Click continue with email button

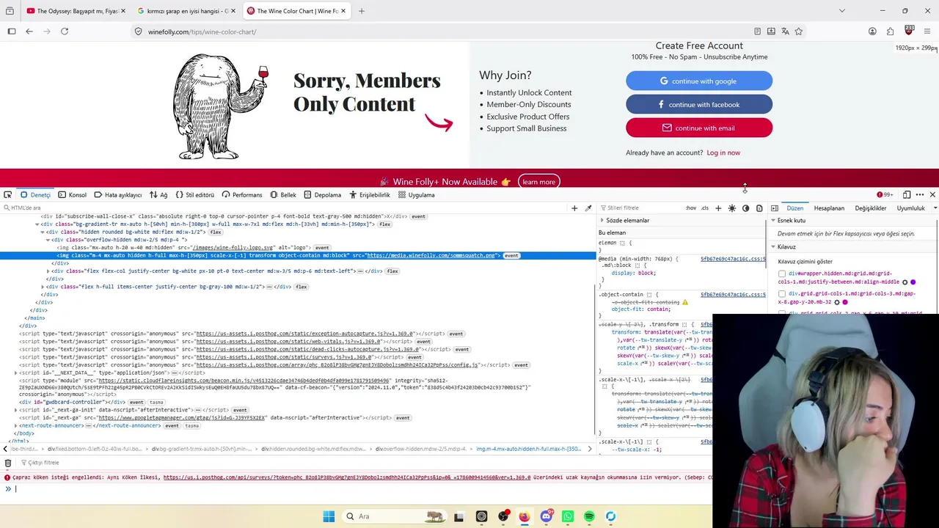coord(699,128)
